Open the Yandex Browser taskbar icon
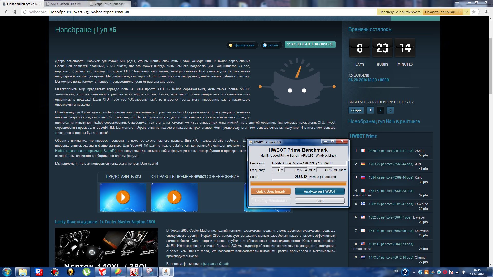 point(102,272)
